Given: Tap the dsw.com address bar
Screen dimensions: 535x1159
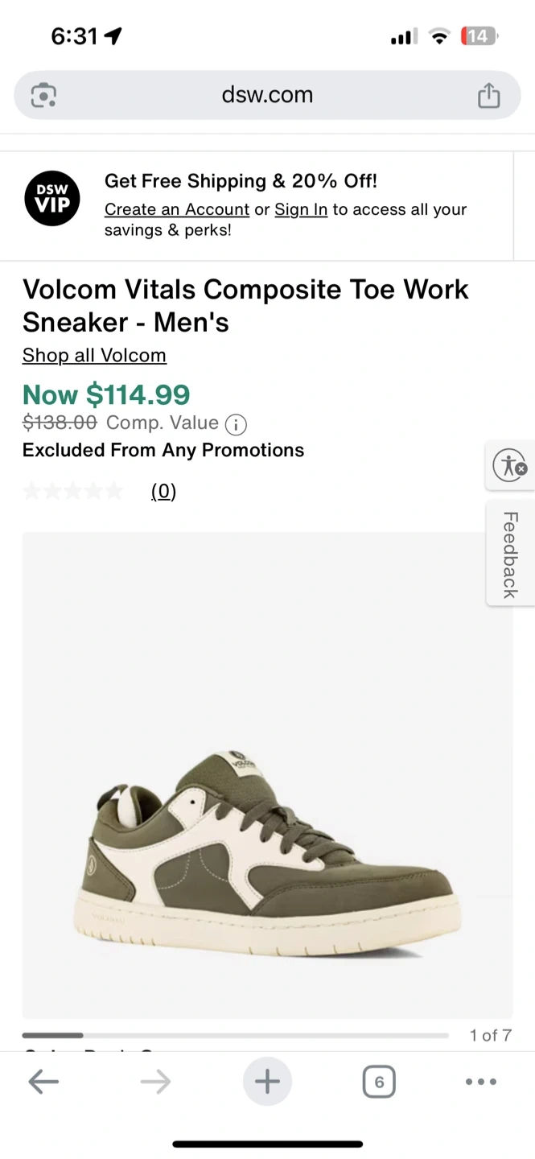Looking at the screenshot, I should tap(267, 96).
